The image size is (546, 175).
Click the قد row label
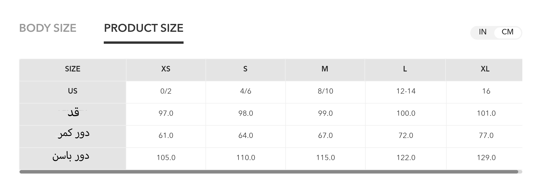coord(73,113)
